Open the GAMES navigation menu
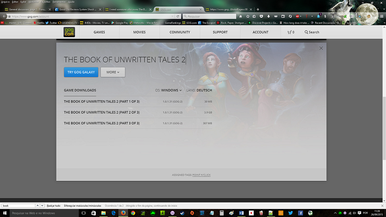The width and height of the screenshot is (386, 217). point(99,32)
